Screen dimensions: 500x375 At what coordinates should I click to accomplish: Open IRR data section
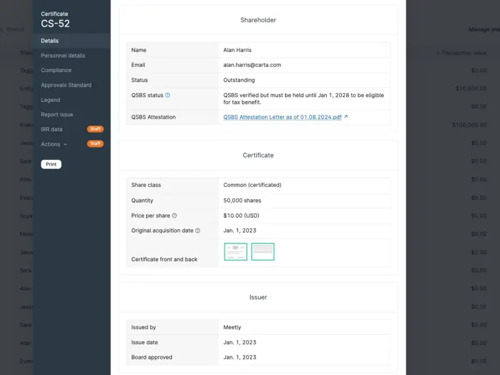tap(52, 129)
